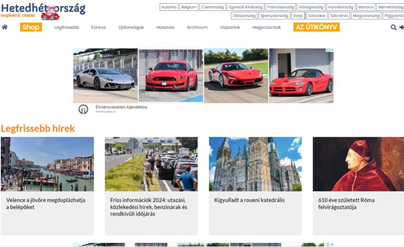Click the silver Lamborghini ad image

105,75
